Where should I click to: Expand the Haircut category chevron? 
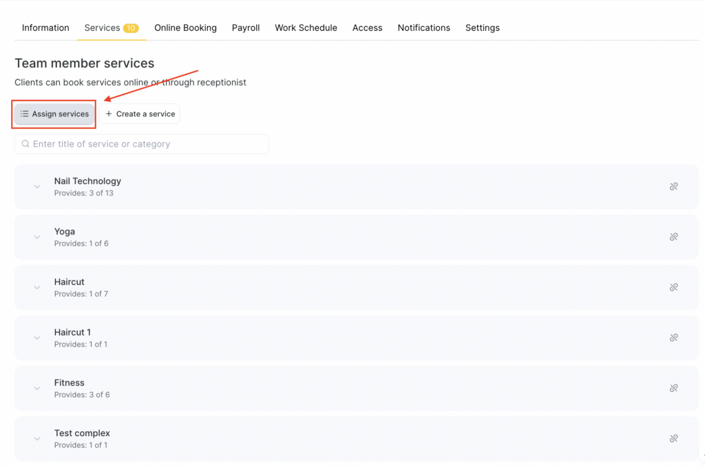click(37, 287)
